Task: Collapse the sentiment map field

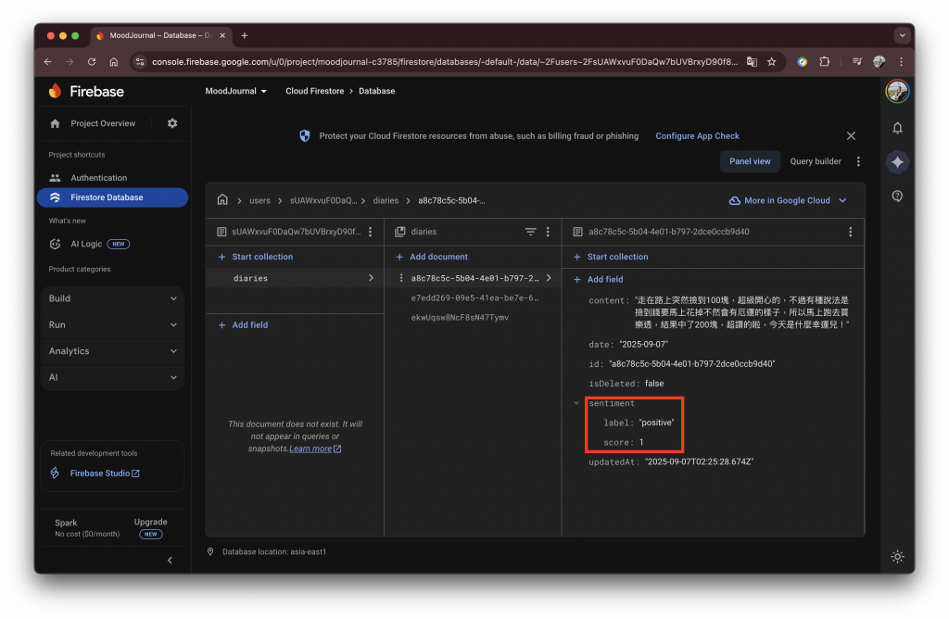Action: (x=576, y=404)
